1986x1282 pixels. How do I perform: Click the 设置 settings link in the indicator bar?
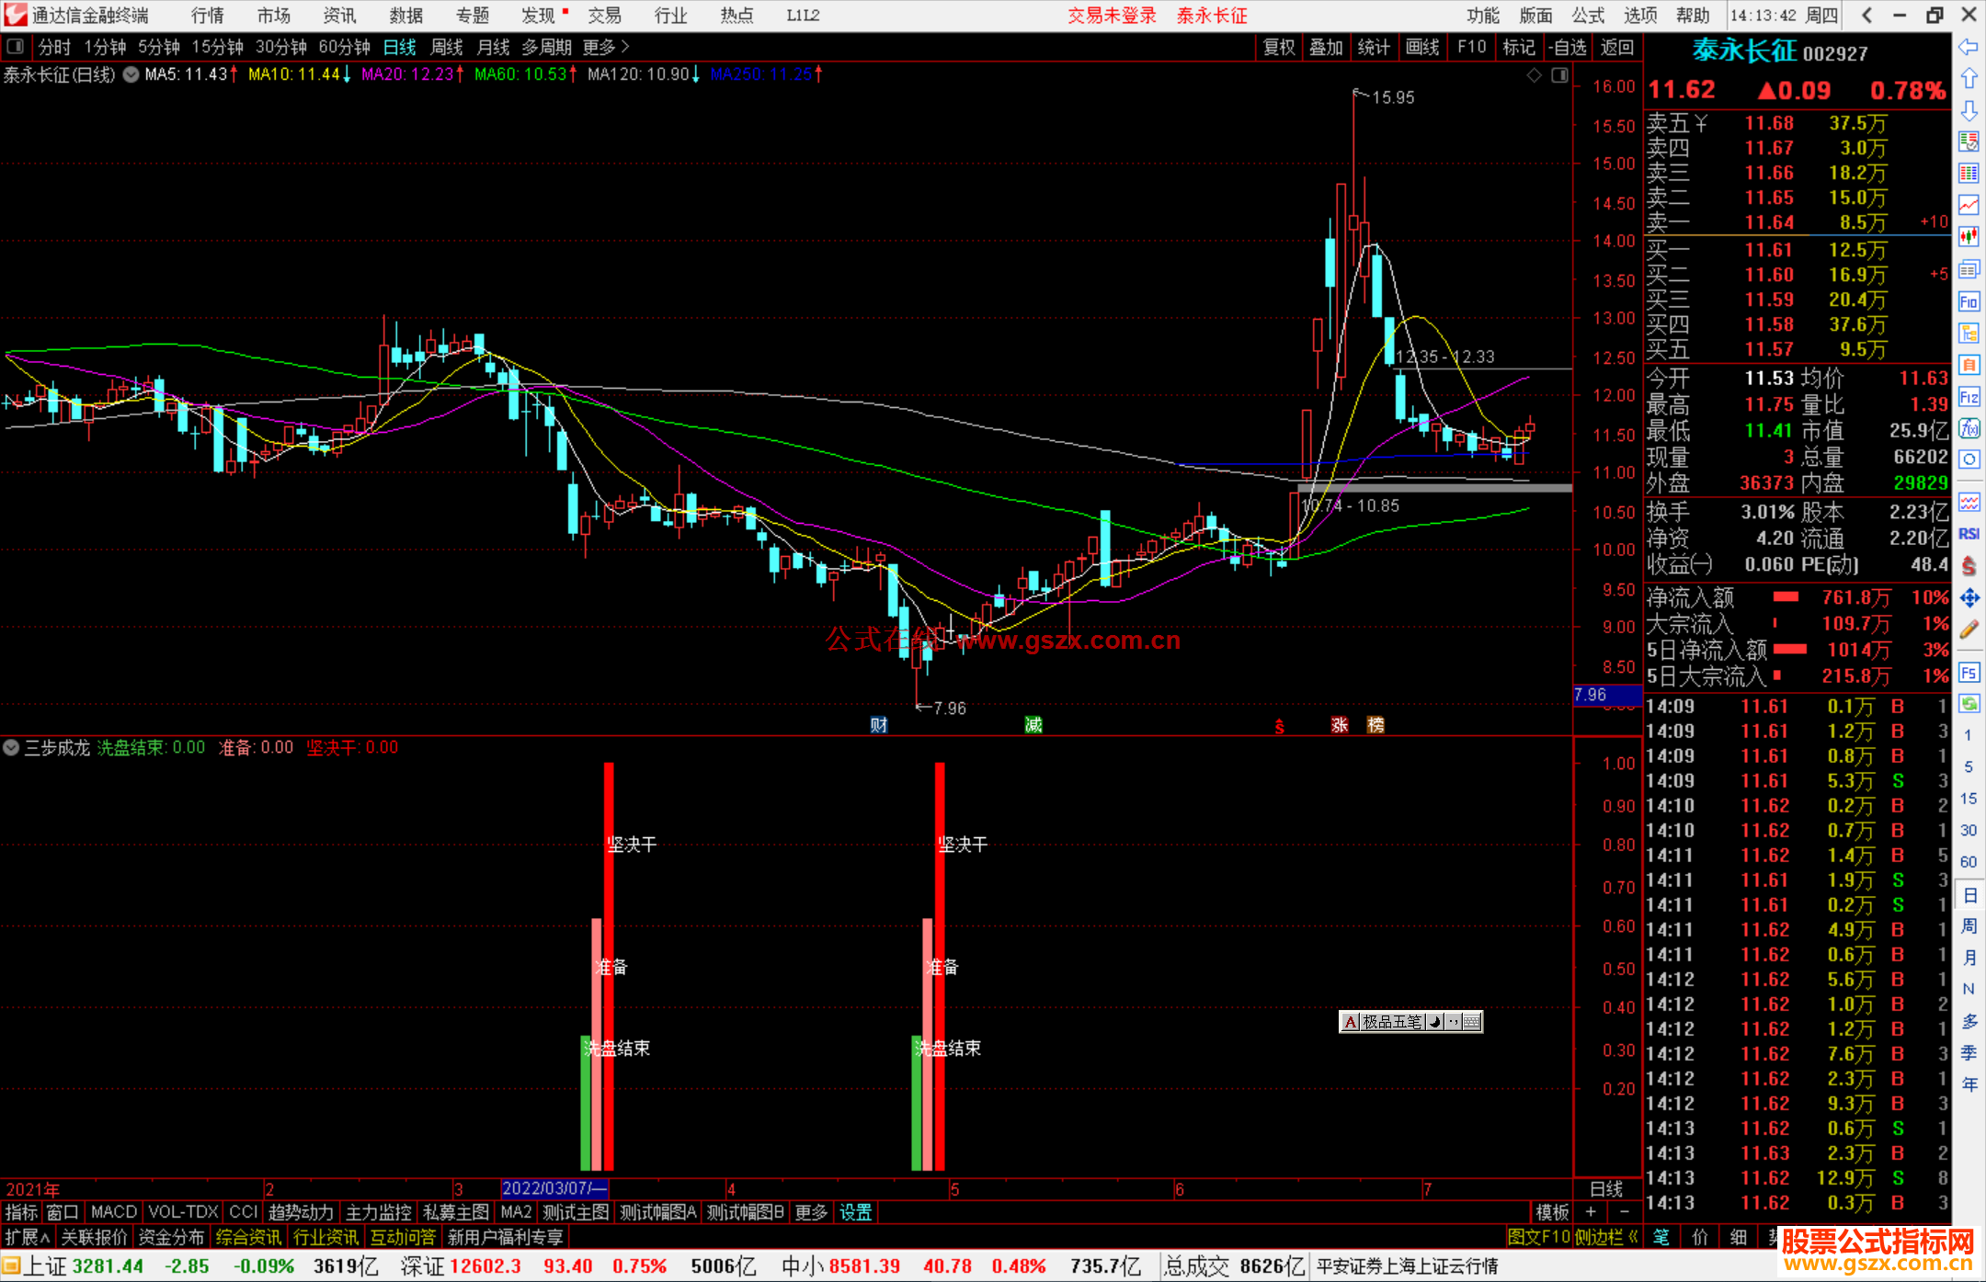tap(855, 1212)
